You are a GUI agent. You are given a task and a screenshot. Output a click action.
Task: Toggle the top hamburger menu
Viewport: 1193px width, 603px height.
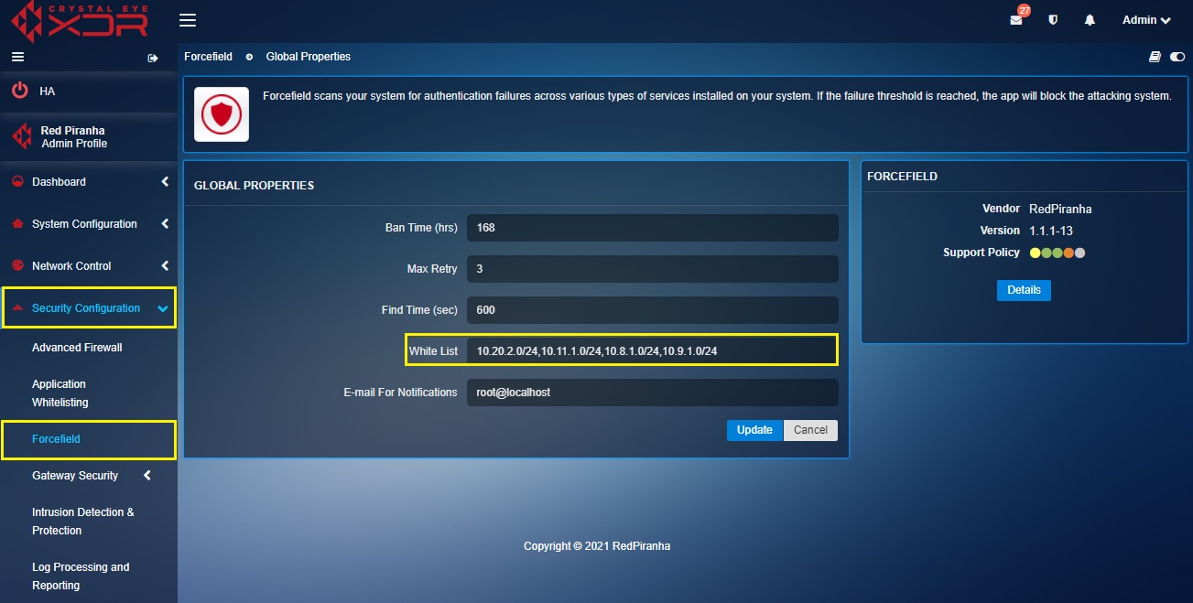pos(188,20)
